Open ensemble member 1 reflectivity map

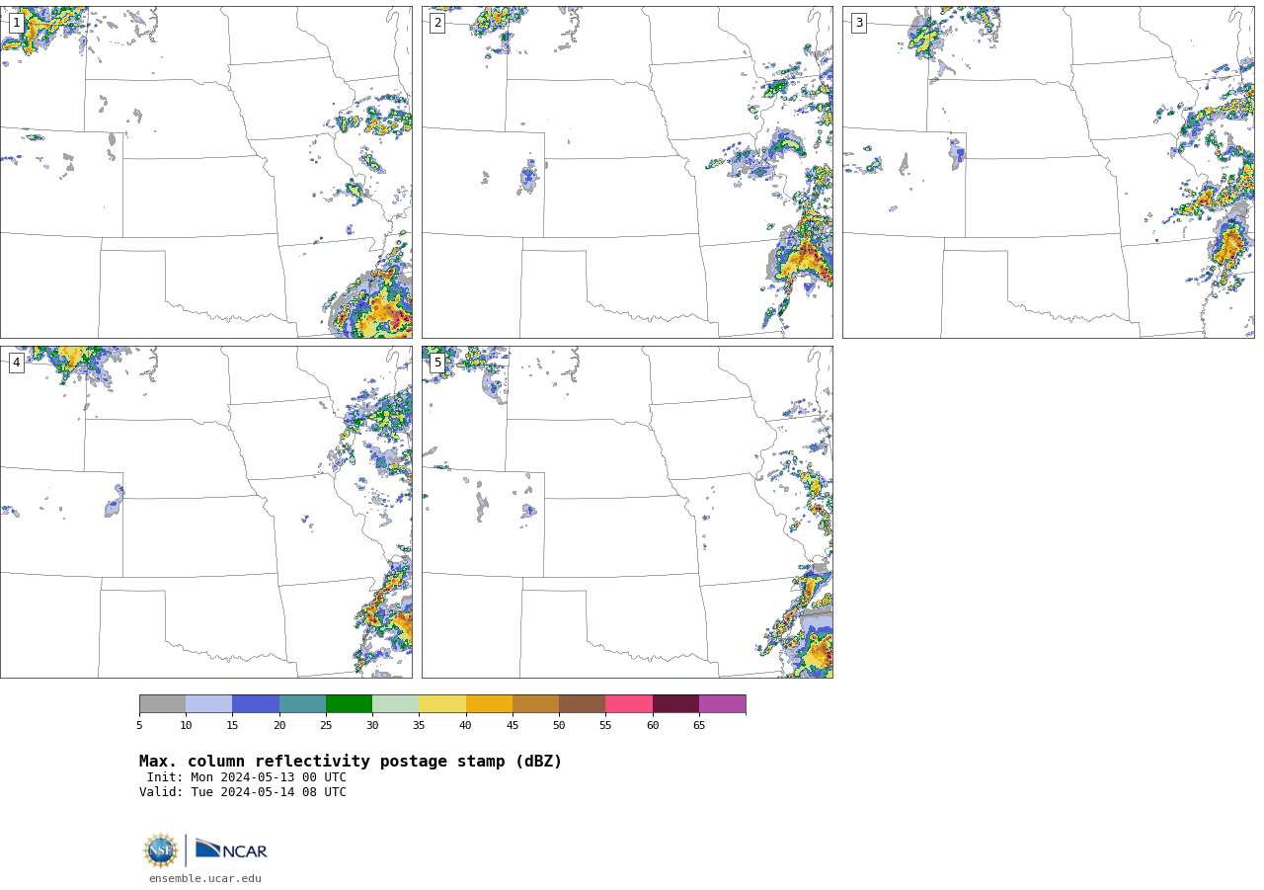(x=205, y=172)
